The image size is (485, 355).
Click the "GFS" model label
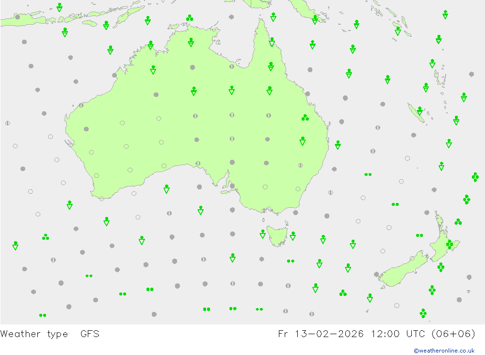[x=90, y=334]
